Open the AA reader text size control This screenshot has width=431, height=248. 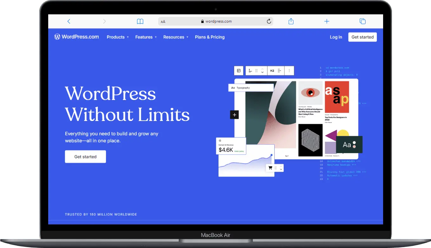[x=163, y=22]
